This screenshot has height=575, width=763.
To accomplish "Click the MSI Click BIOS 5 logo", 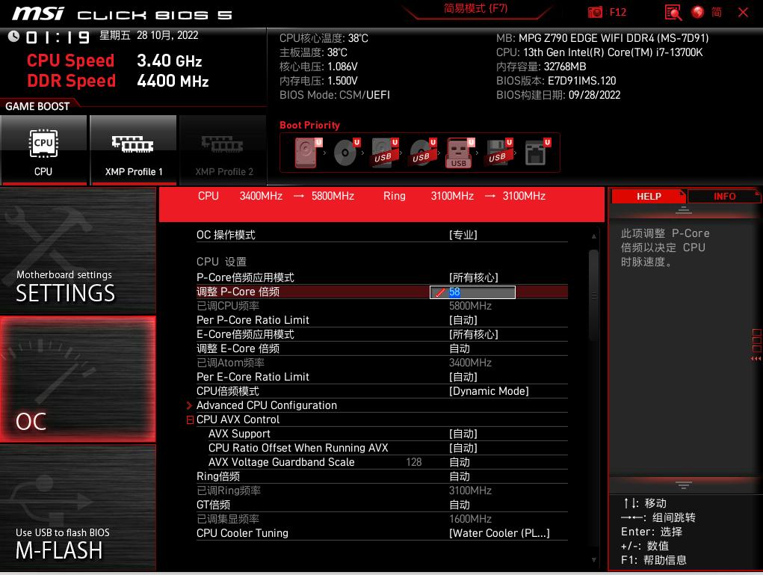I will click(122, 13).
